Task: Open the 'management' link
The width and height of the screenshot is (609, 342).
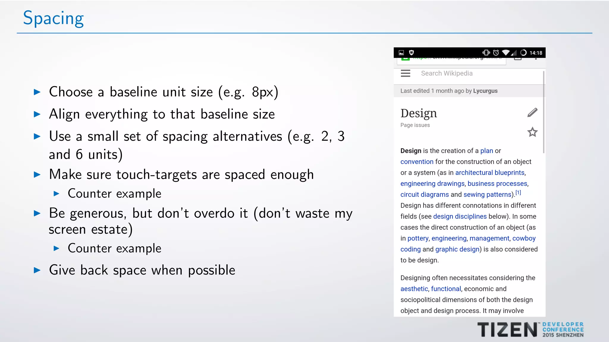Action: (x=489, y=238)
